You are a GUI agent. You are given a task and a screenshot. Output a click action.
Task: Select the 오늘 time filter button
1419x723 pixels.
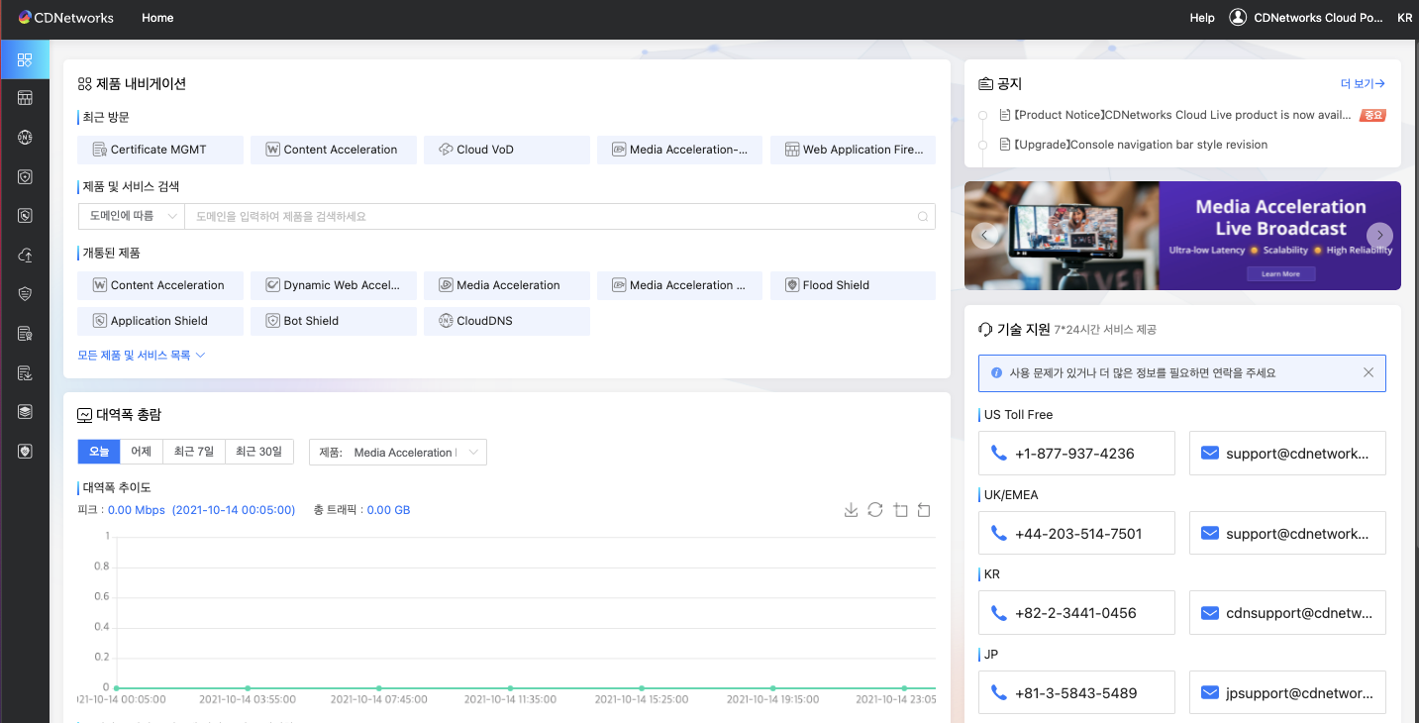point(98,451)
